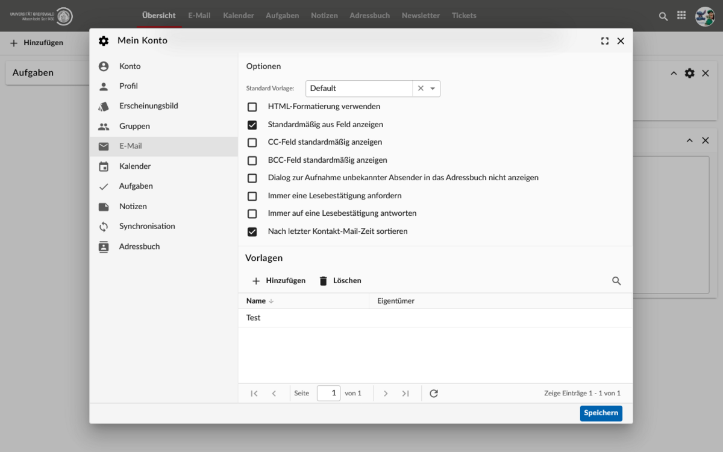Uncheck Standardmäßig aus Feld anzeigen
Screen dimensions: 723x452
pos(252,125)
